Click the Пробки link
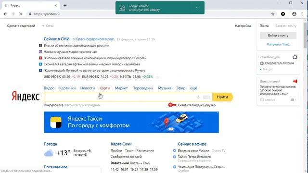The height and width of the screenshot is (173, 308). (116, 150)
